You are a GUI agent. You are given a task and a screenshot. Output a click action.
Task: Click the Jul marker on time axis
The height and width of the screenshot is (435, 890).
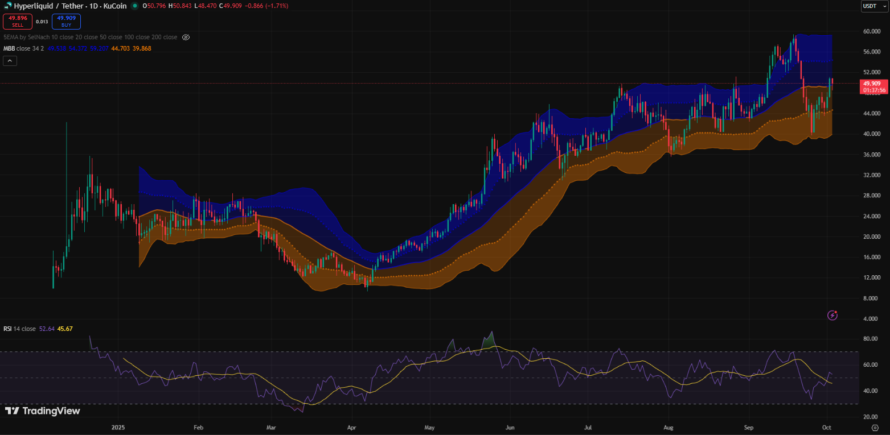[587, 427]
